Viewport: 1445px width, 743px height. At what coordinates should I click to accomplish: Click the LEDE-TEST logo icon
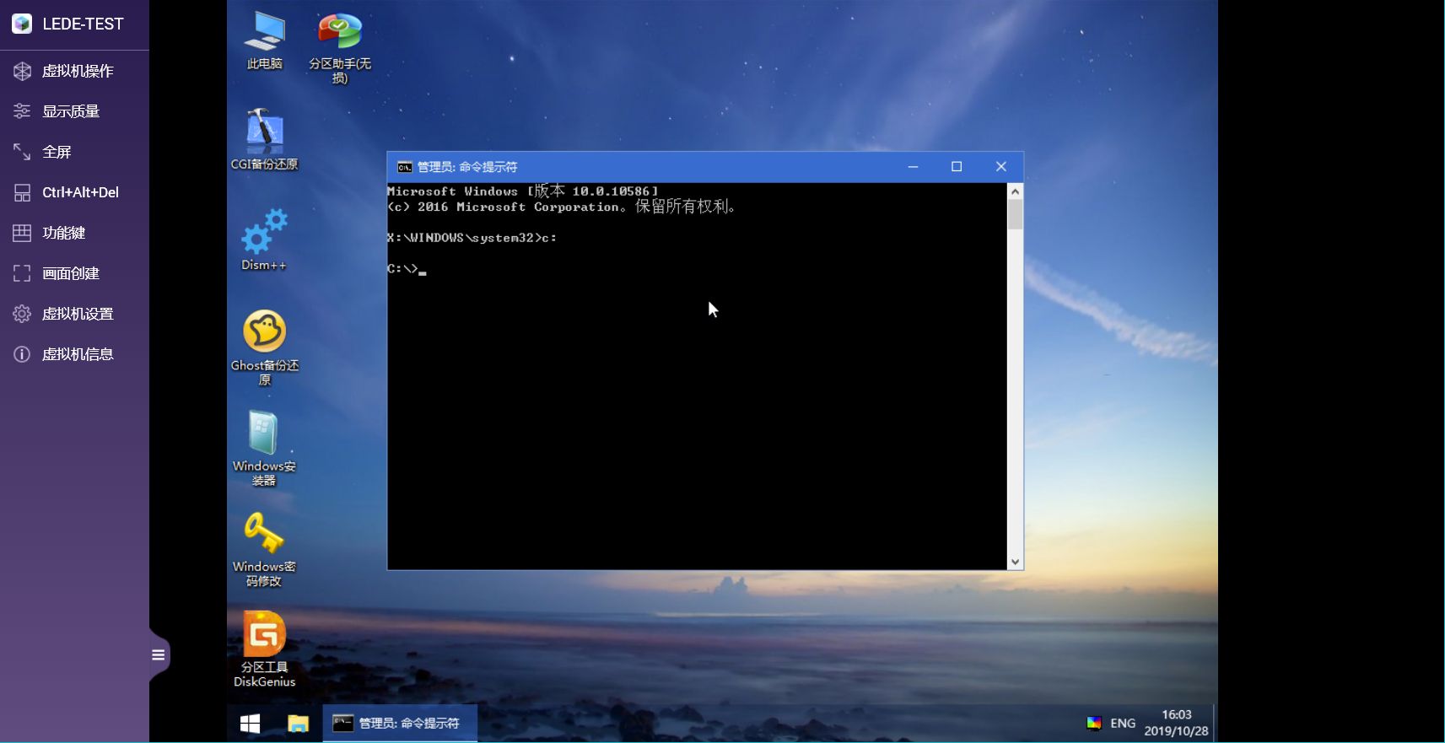[22, 24]
